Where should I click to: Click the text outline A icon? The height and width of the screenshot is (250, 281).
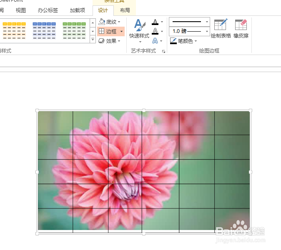pyautogui.click(x=155, y=31)
